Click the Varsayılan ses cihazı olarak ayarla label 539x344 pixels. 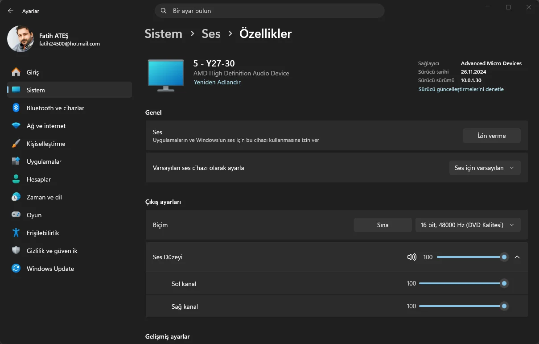coord(198,168)
